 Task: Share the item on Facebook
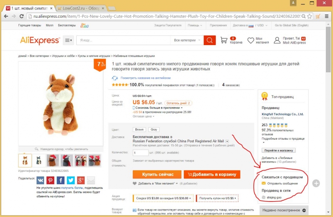coord(60,180)
